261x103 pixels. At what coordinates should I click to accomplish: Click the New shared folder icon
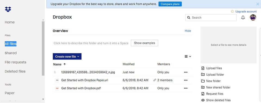pyautogui.click(x=203, y=87)
